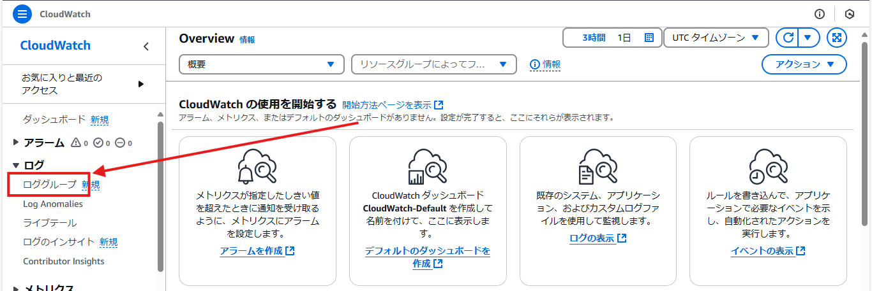Click the CloudWatch sidebar title link

(x=56, y=45)
